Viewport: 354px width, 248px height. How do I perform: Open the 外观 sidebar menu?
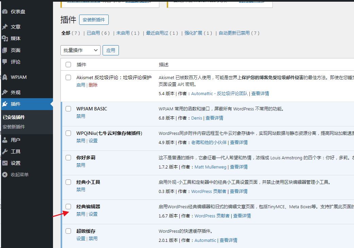pyautogui.click(x=16, y=92)
